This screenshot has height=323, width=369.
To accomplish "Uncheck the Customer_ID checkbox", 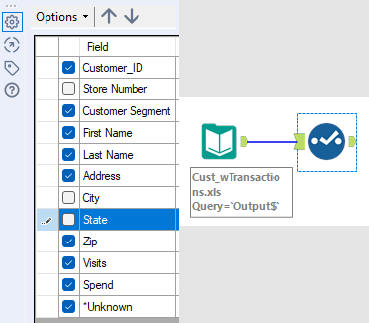I will [x=69, y=68].
